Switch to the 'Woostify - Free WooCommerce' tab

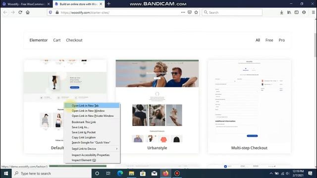(x=26, y=4)
